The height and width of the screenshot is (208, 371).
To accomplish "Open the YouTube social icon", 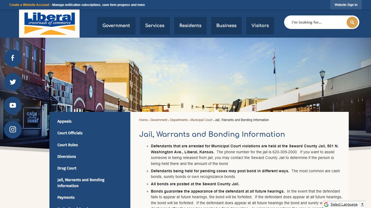I will [x=13, y=106].
